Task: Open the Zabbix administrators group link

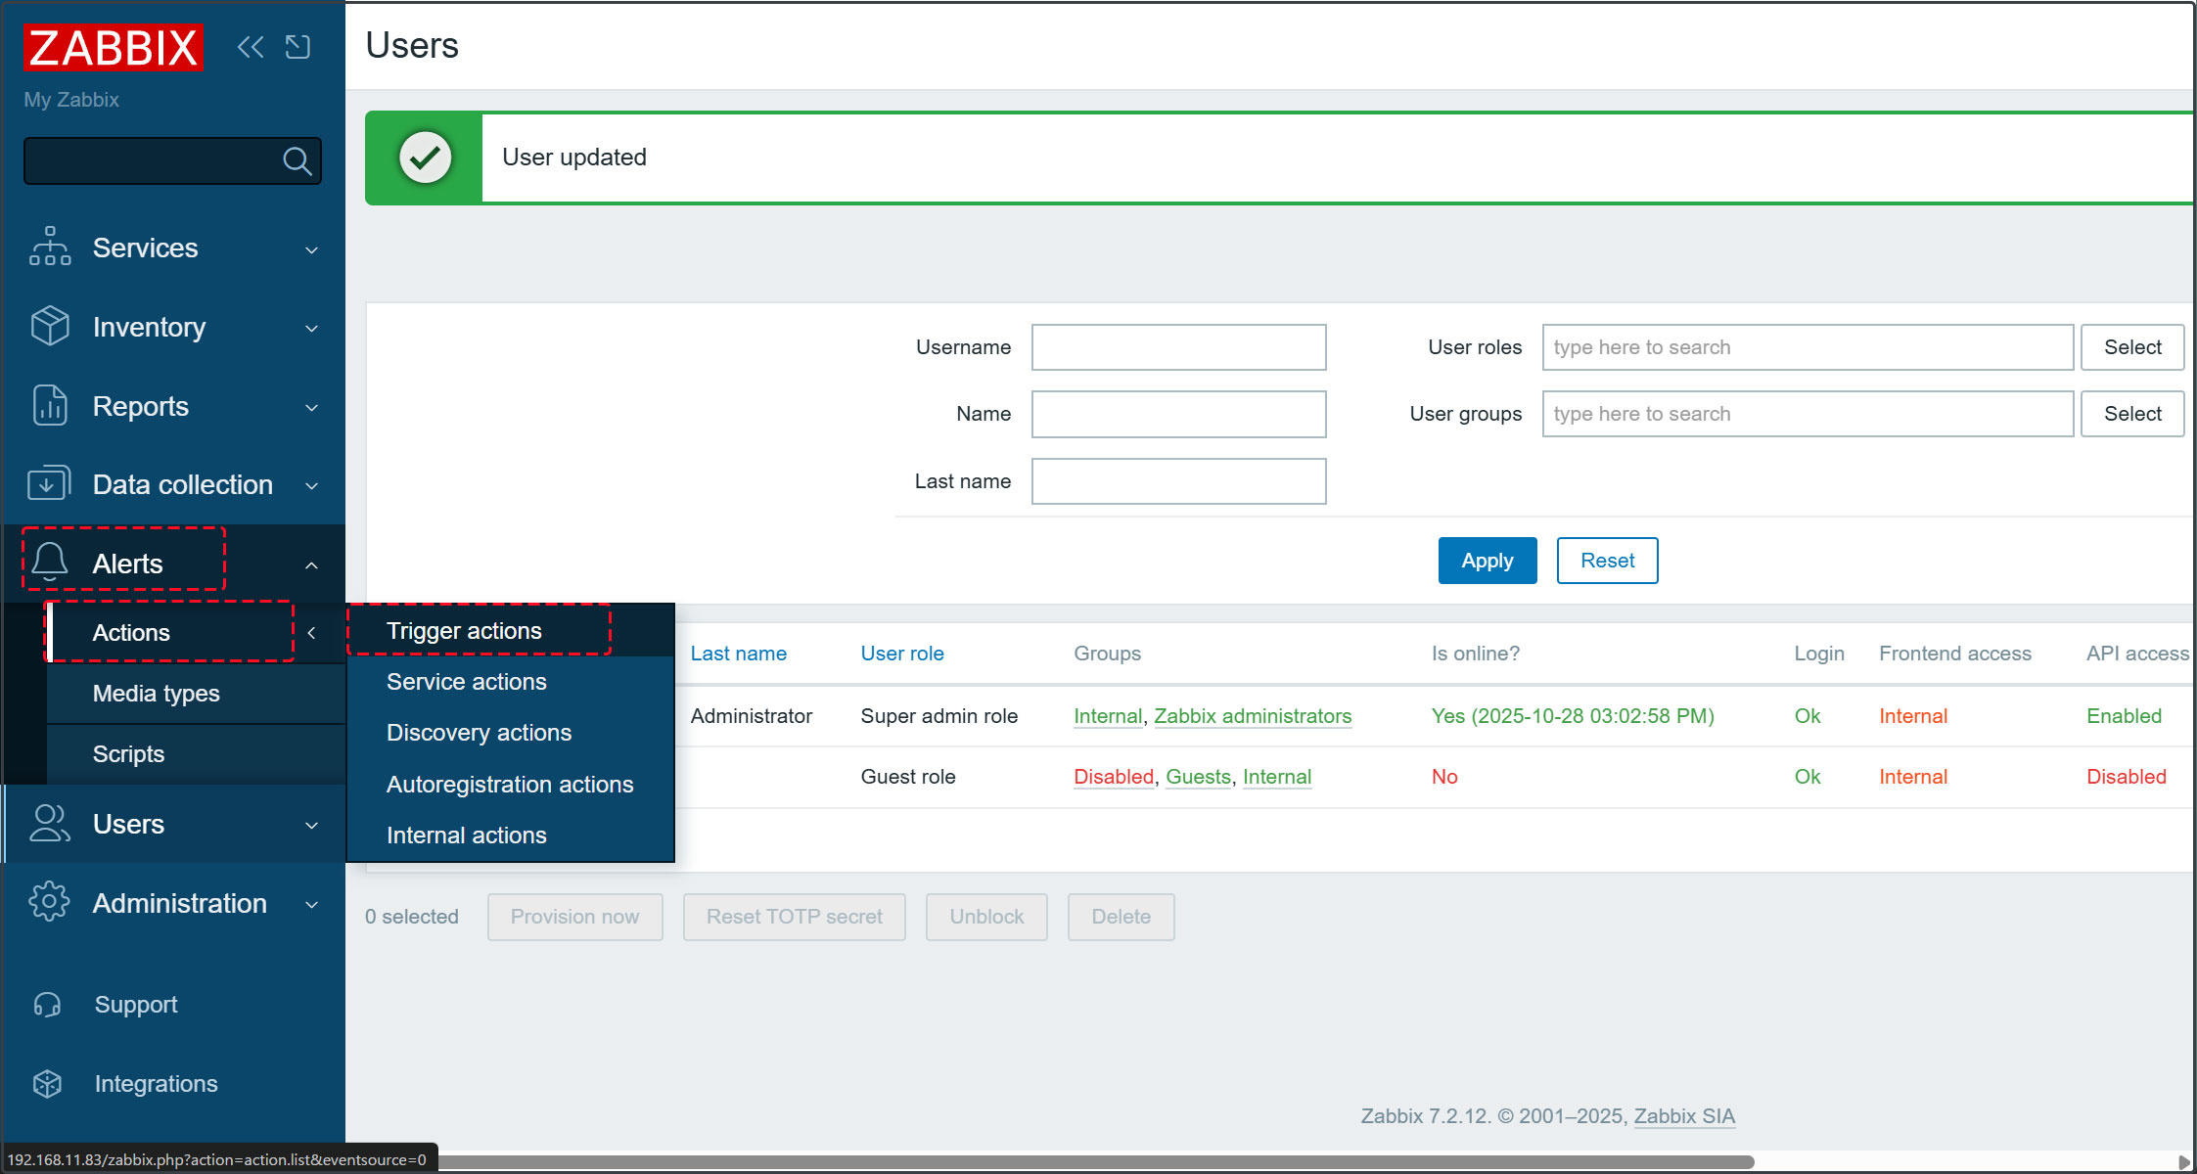Action: pos(1252,716)
